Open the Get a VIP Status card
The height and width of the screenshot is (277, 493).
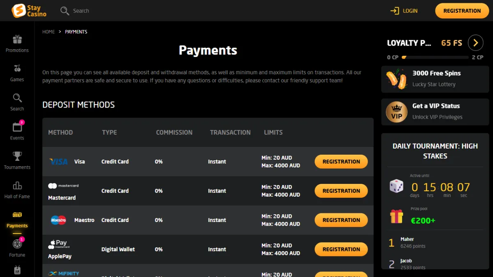coord(435,112)
